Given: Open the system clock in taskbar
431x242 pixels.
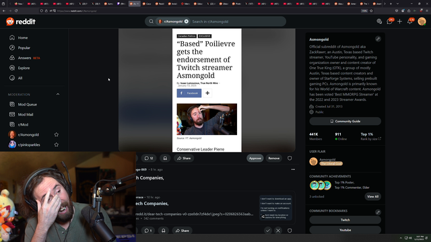Looking at the screenshot, I should [x=420, y=238].
